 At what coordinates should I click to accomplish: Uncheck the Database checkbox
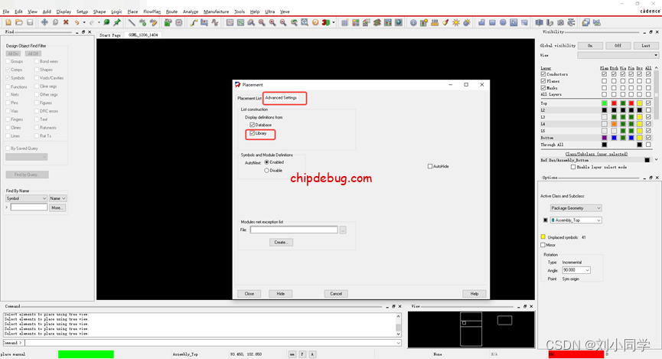pos(253,125)
